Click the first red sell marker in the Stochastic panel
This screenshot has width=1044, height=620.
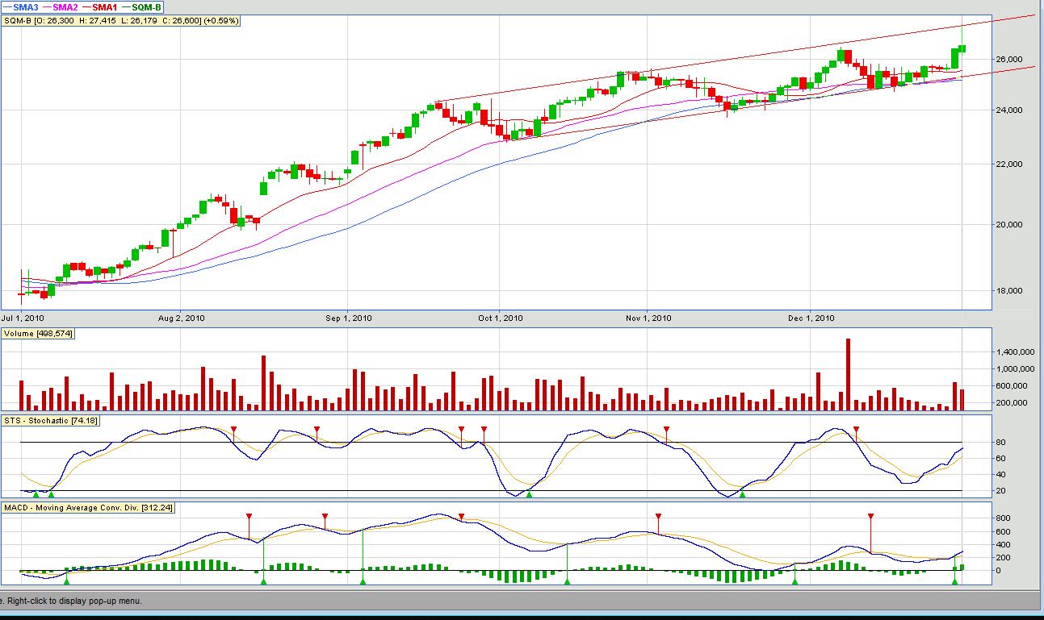click(x=233, y=429)
